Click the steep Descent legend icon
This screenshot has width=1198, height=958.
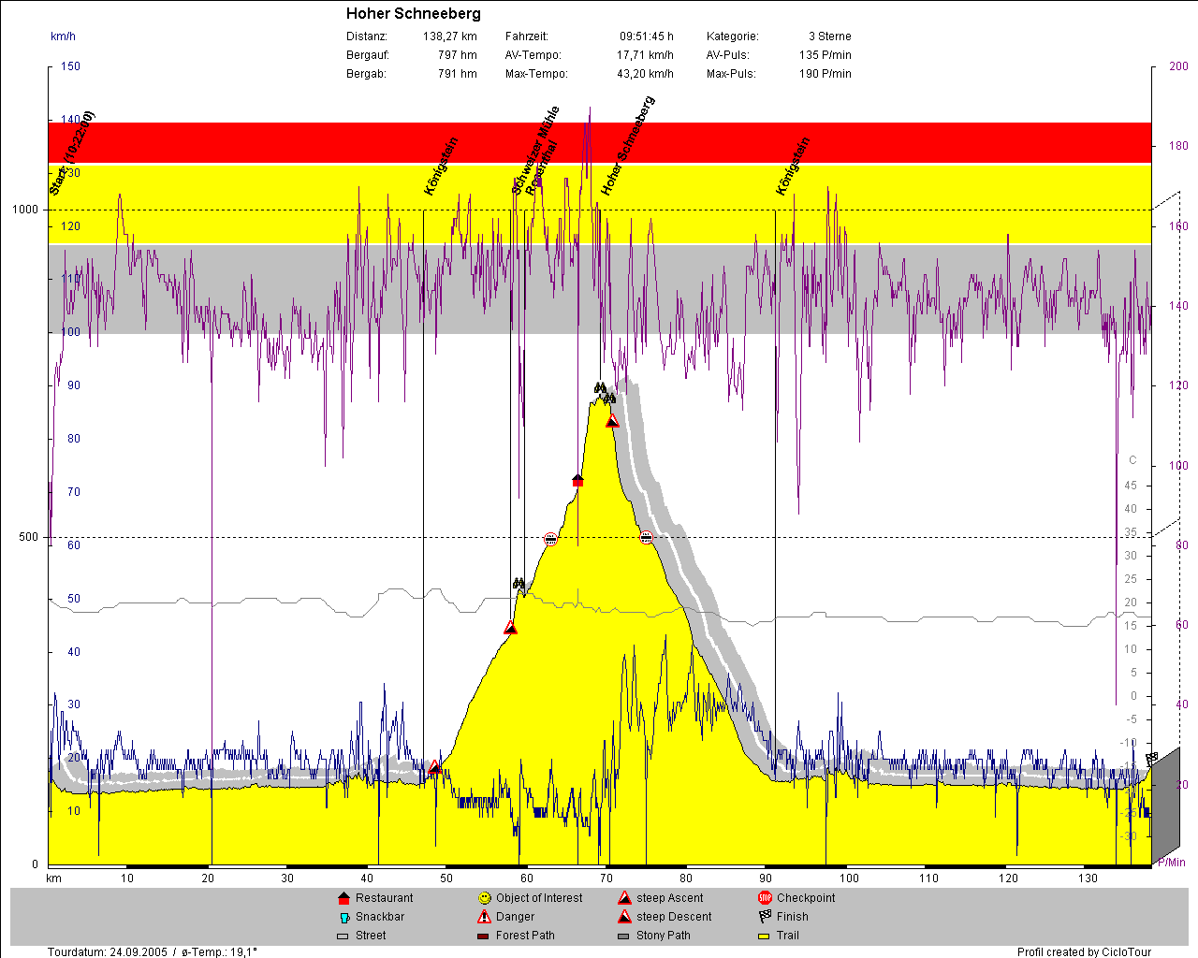[624, 917]
